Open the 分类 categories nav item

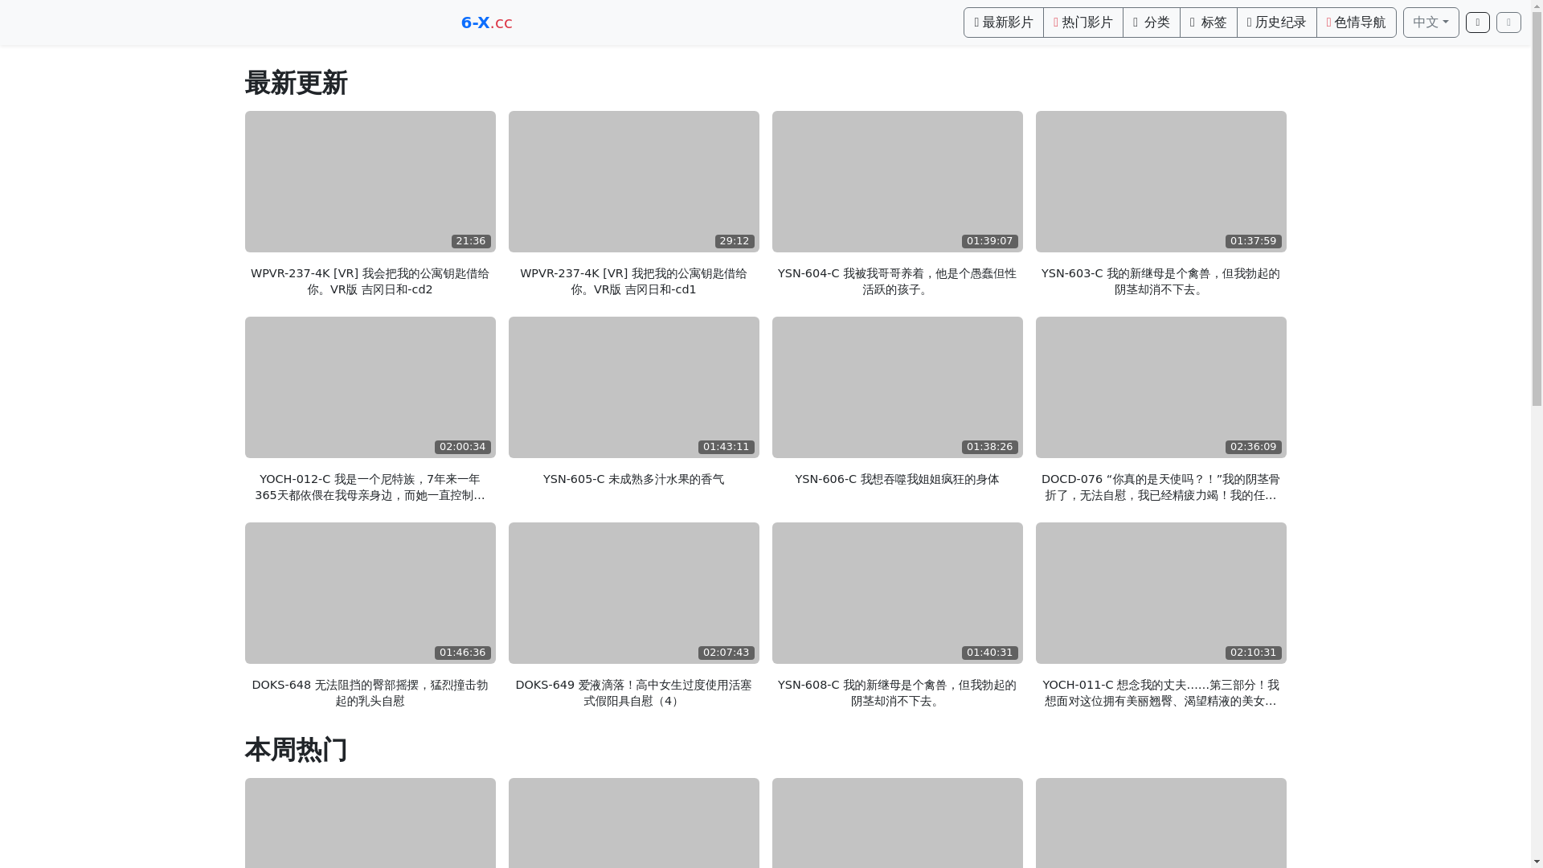pyautogui.click(x=1151, y=23)
